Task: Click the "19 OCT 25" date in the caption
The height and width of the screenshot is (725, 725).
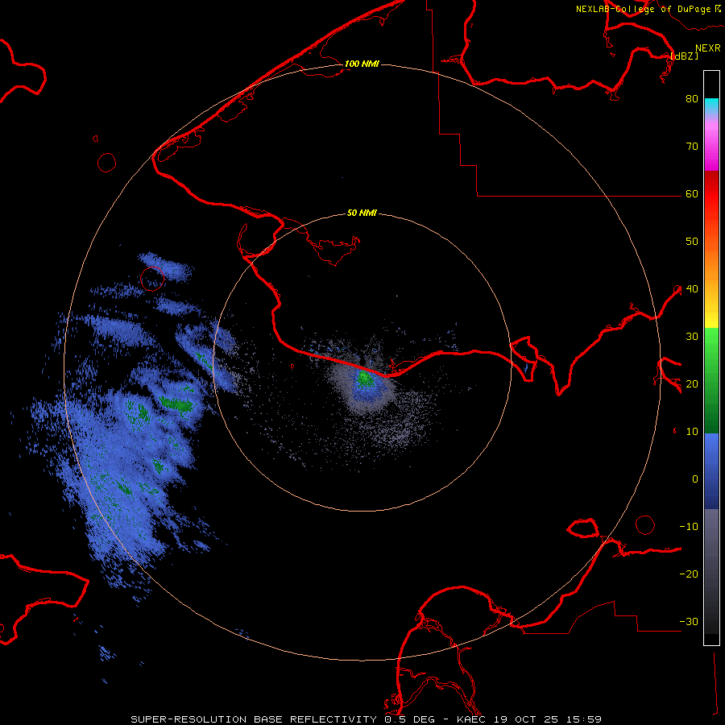Action: coord(525,719)
